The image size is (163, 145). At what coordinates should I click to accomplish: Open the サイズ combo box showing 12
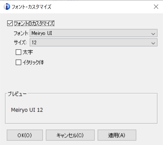(94, 42)
